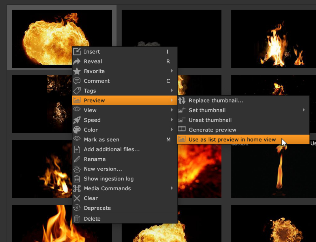Image resolution: width=316 pixels, height=242 pixels.
Task: Click the Comment speech bubble icon
Action: 77,81
